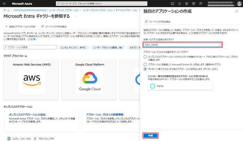243x141 pixels.
Task: Click the プロビジョニング中 legend icon
Action: 35,139
